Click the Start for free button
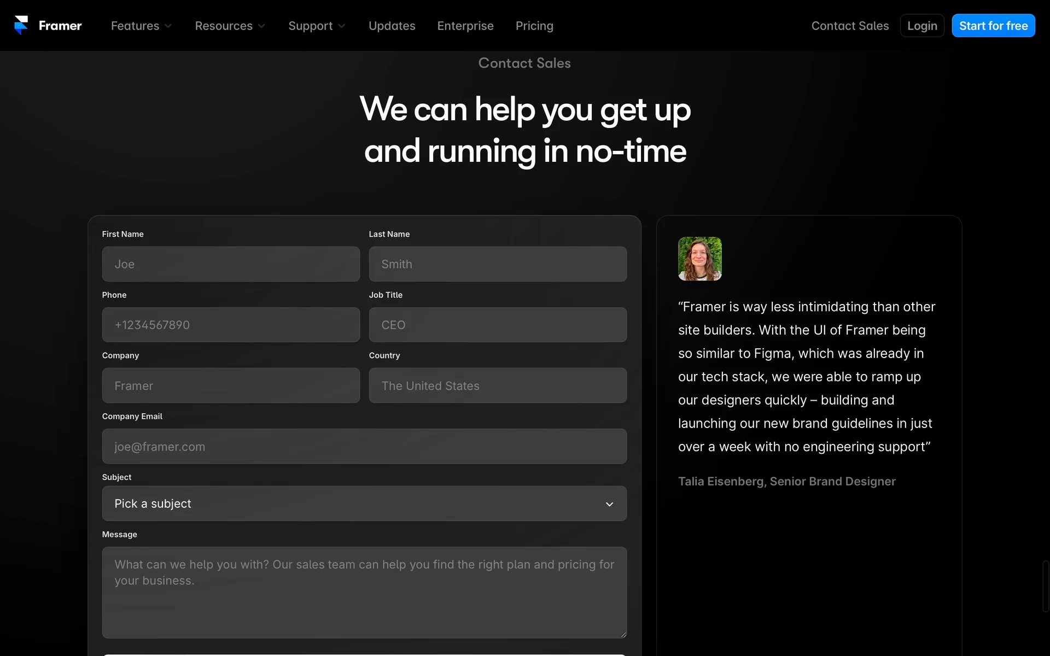The height and width of the screenshot is (656, 1050). point(993,26)
